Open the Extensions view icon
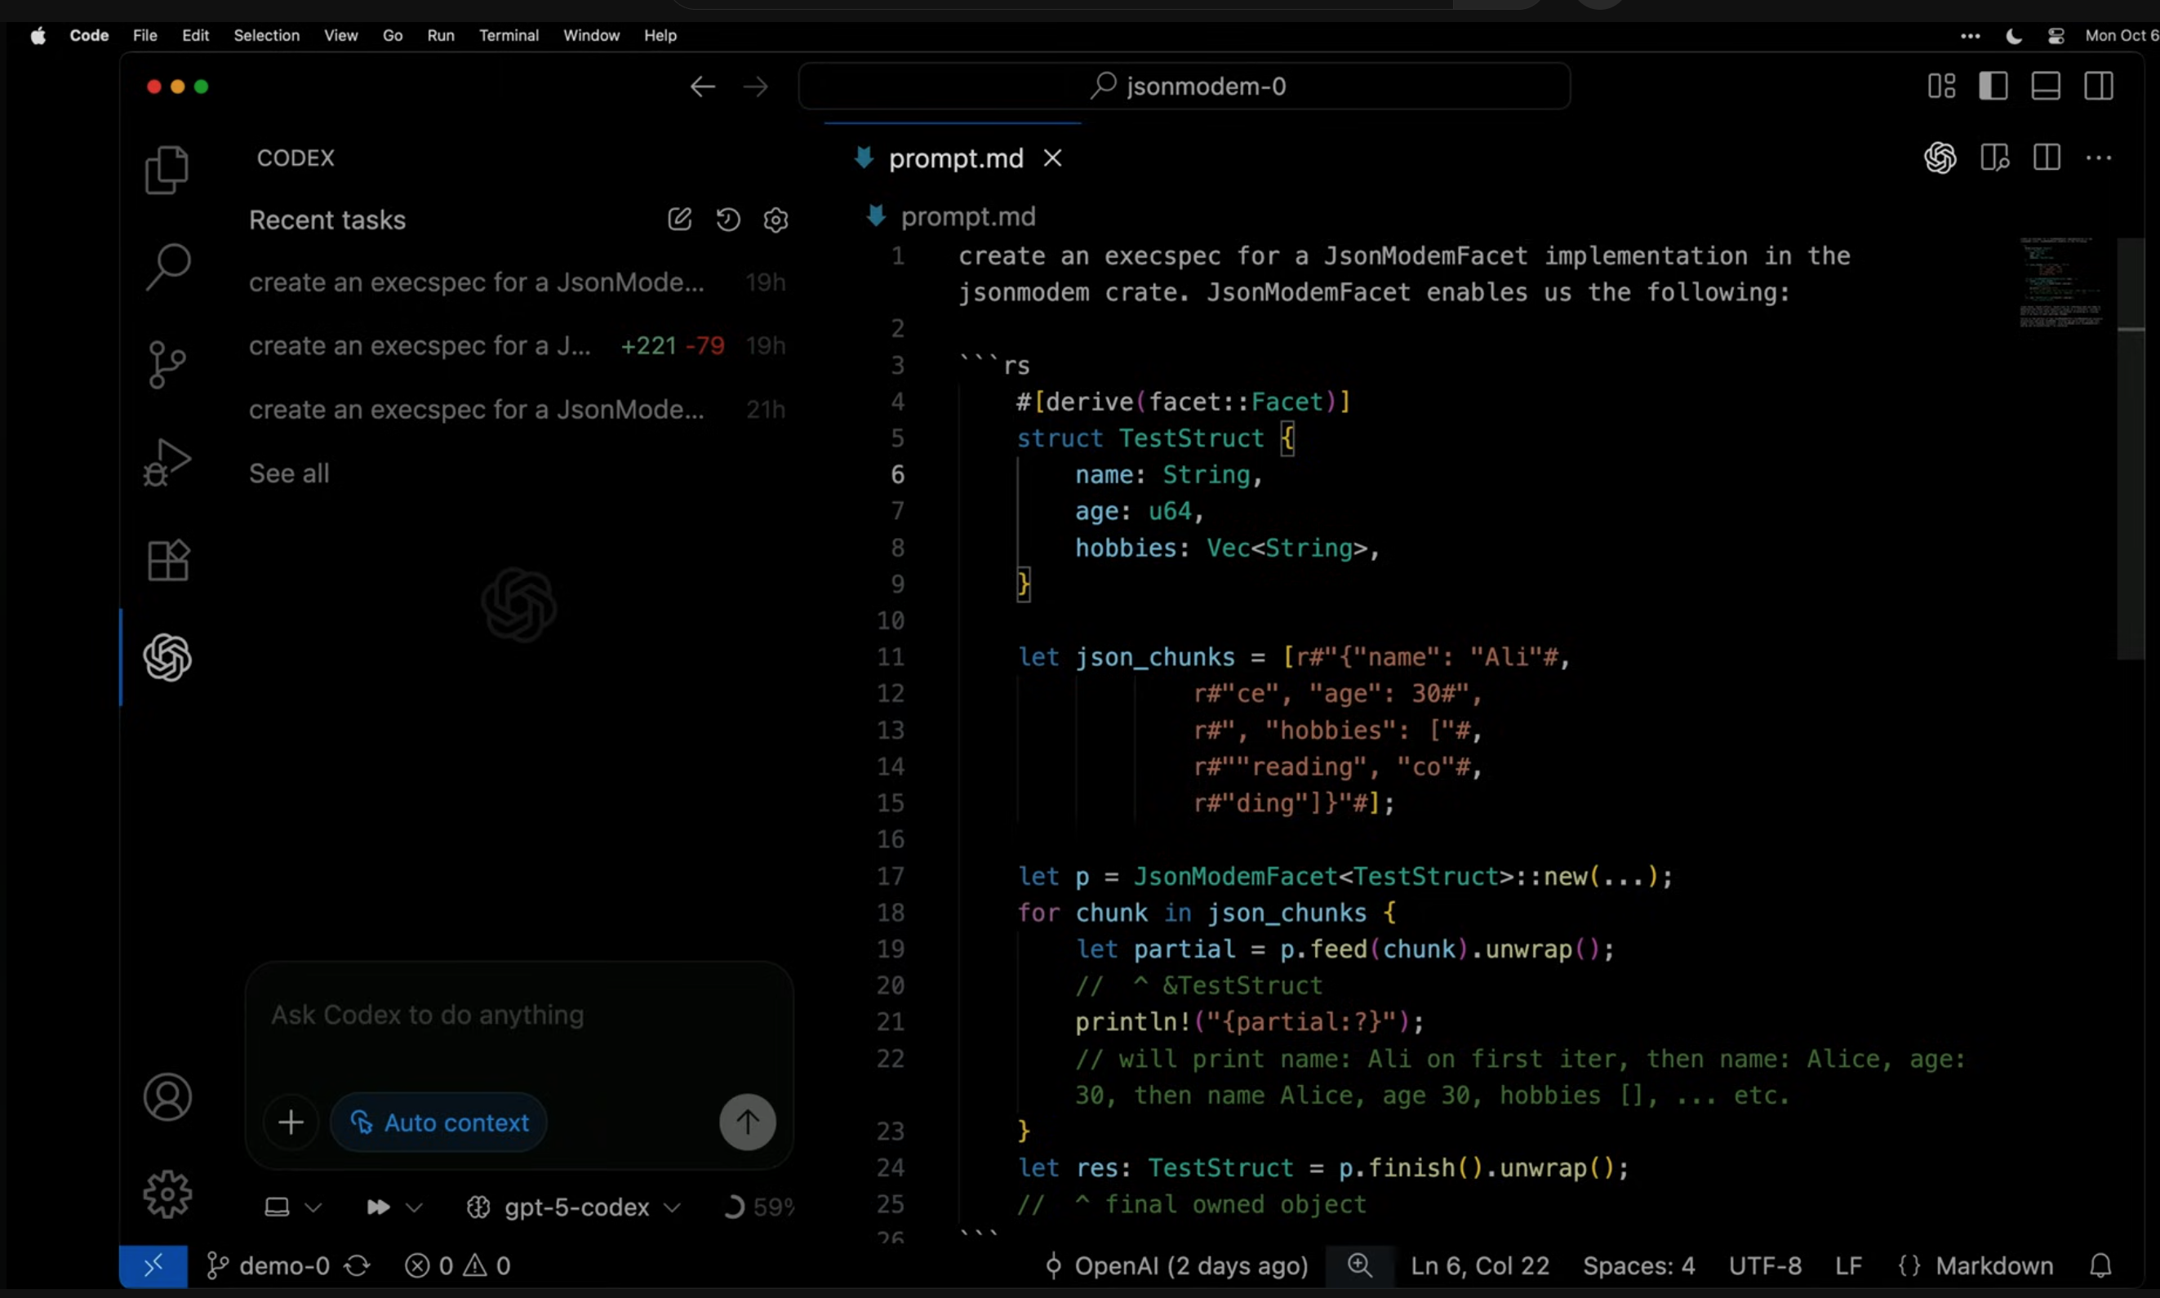 click(x=167, y=560)
